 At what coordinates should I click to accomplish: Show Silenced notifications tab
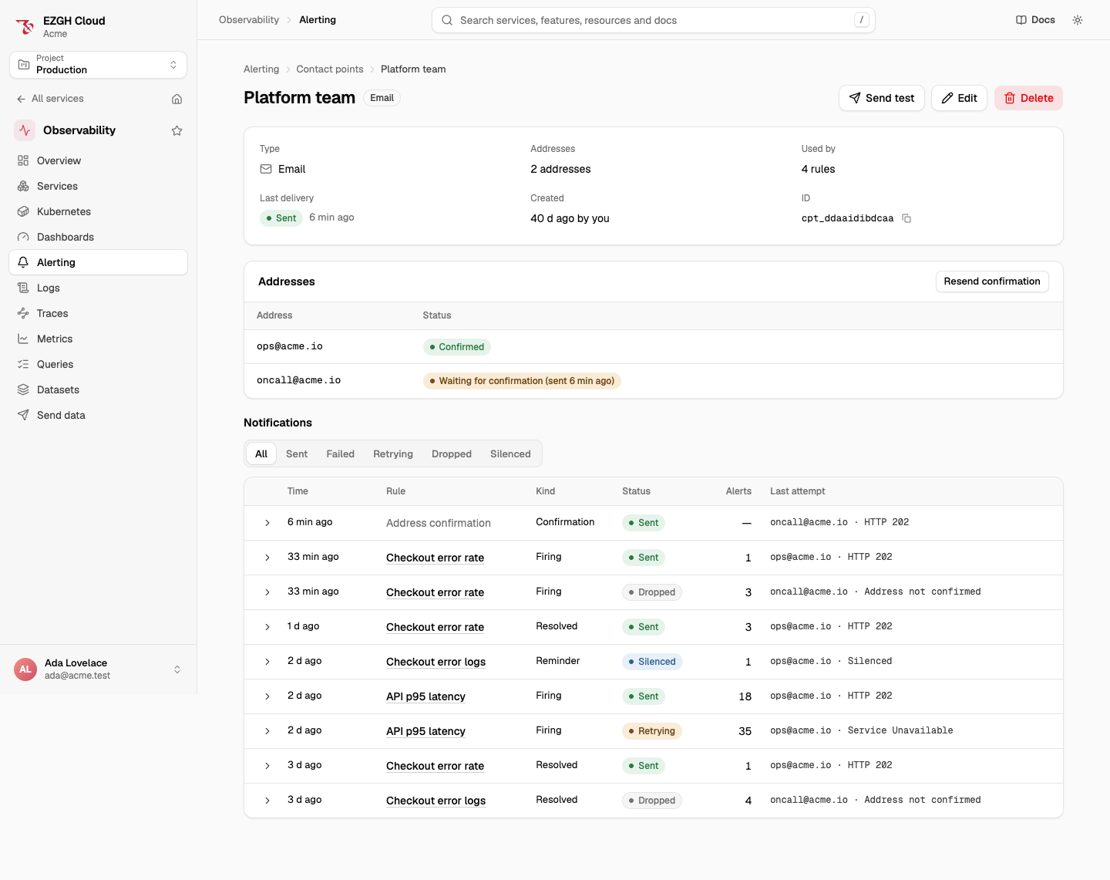[510, 453]
